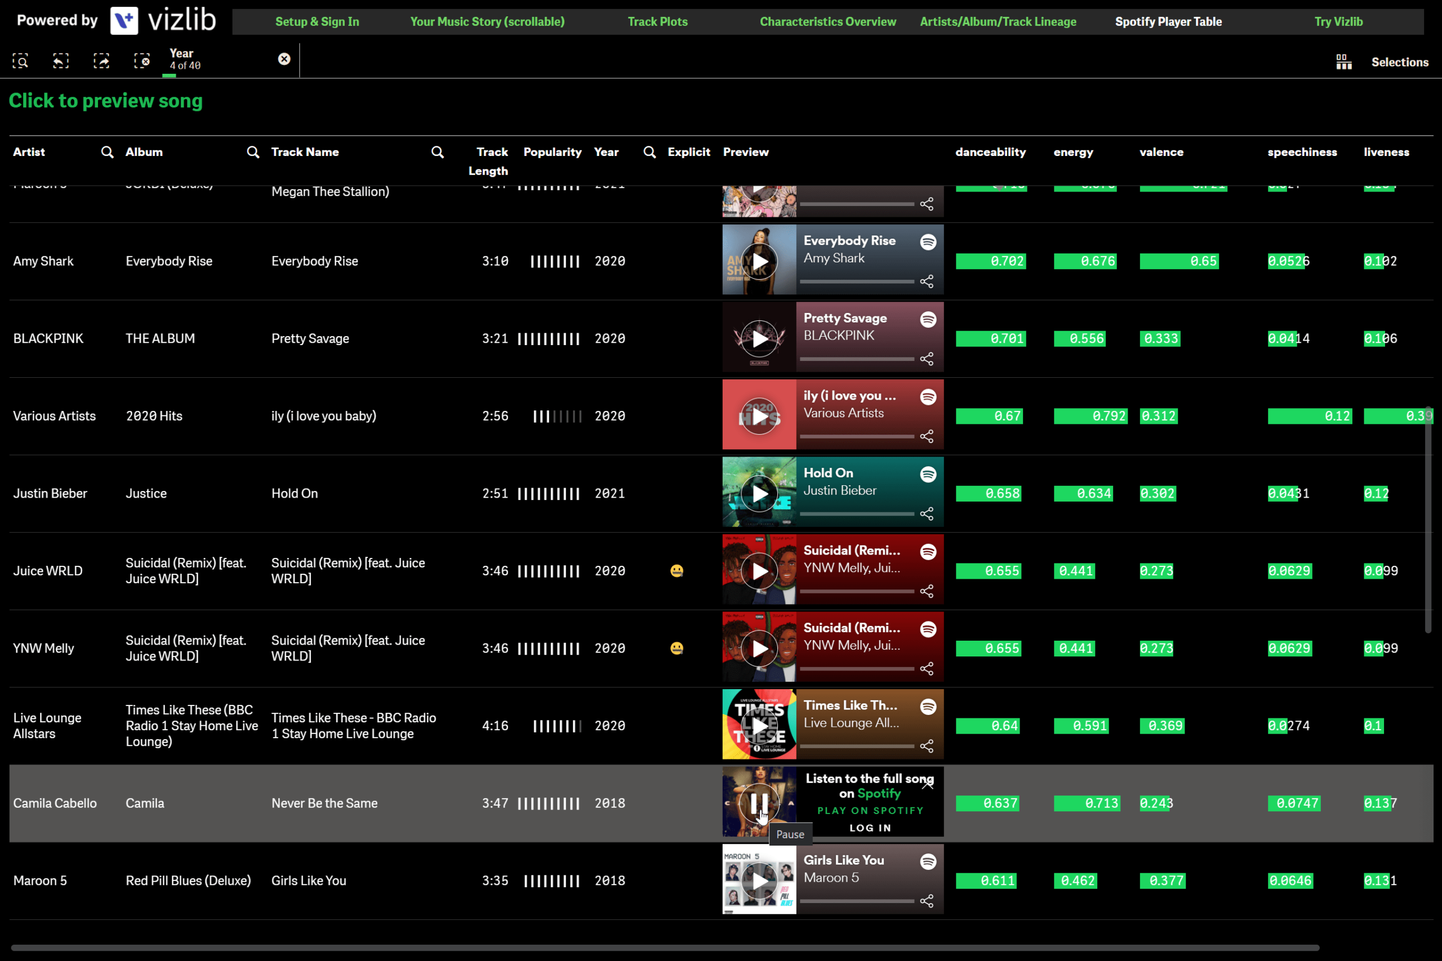Open Characteristics Overview tab
Viewport: 1442px width, 961px height.
pos(827,21)
